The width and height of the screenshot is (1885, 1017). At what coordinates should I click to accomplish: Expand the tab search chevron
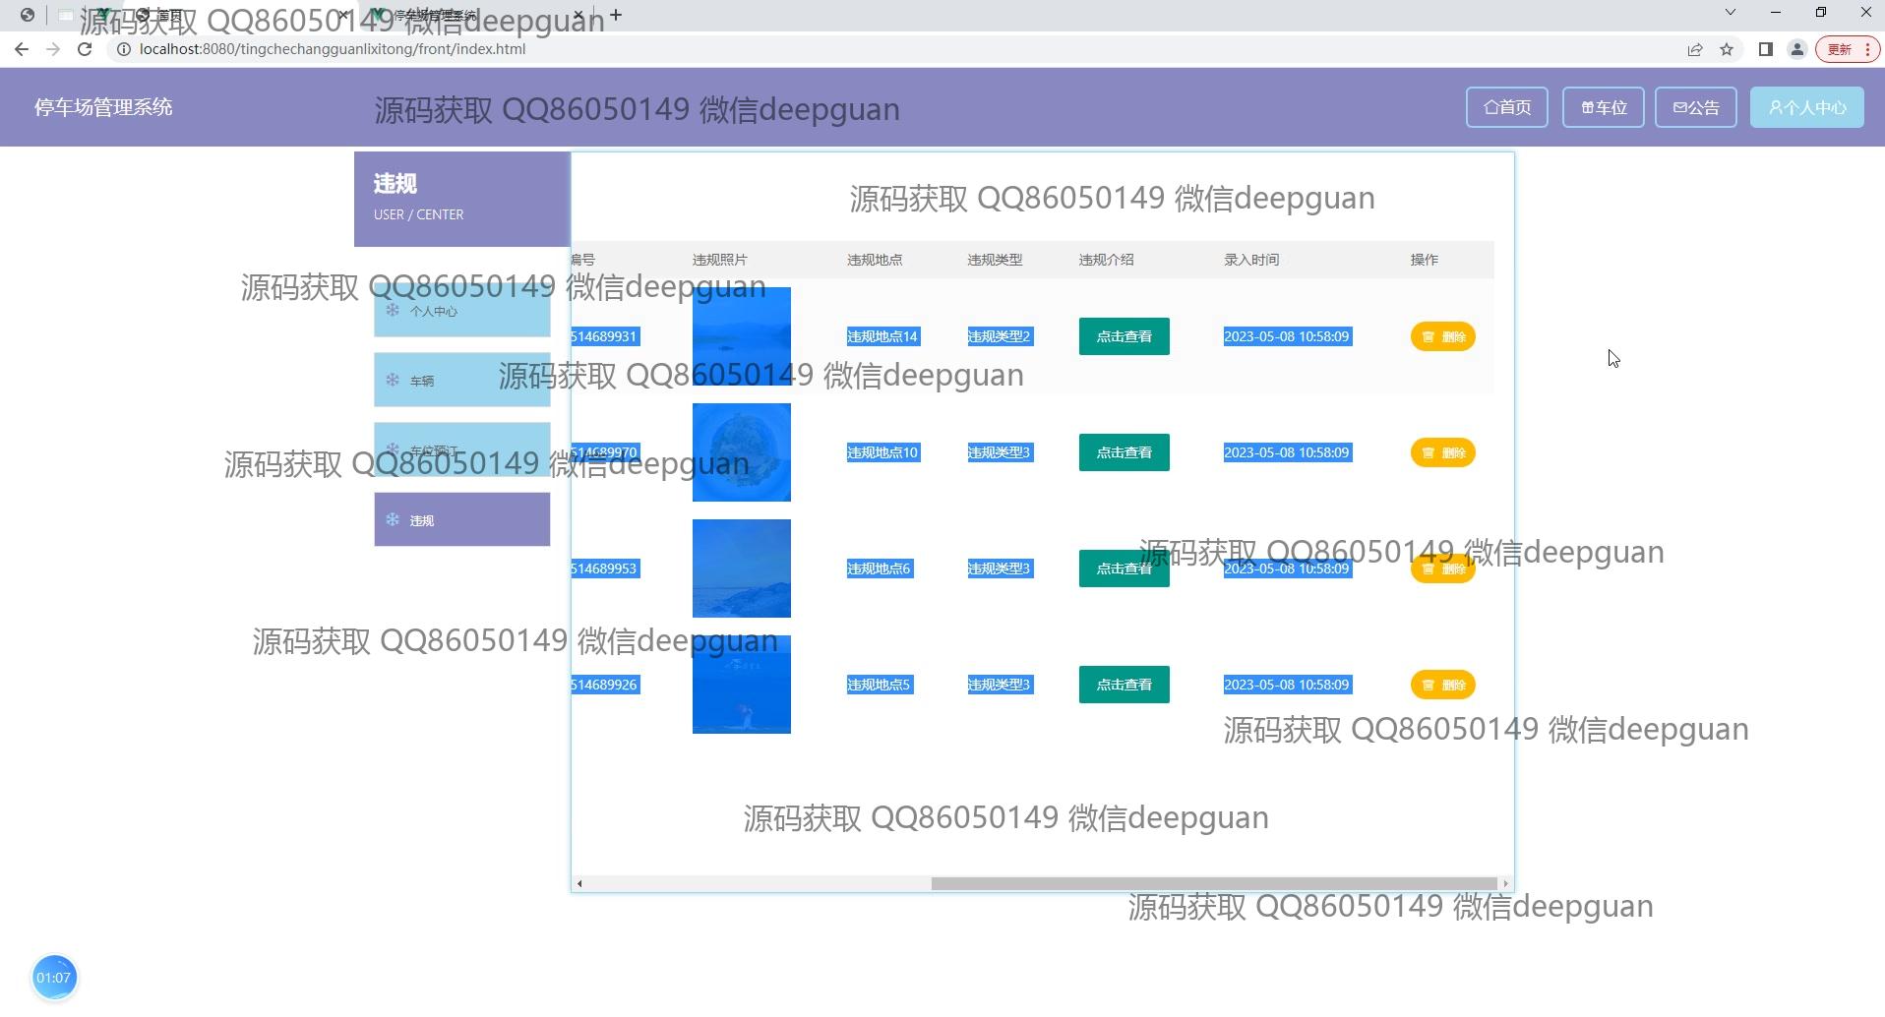1730,13
